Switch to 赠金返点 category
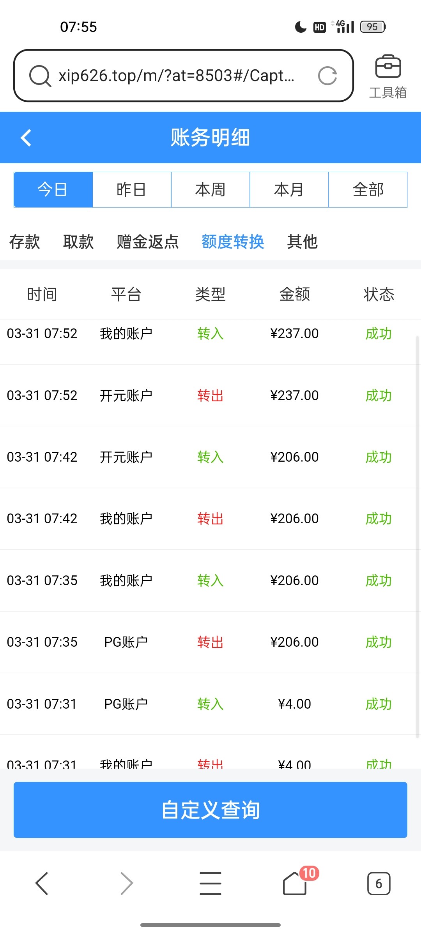 [x=148, y=242]
